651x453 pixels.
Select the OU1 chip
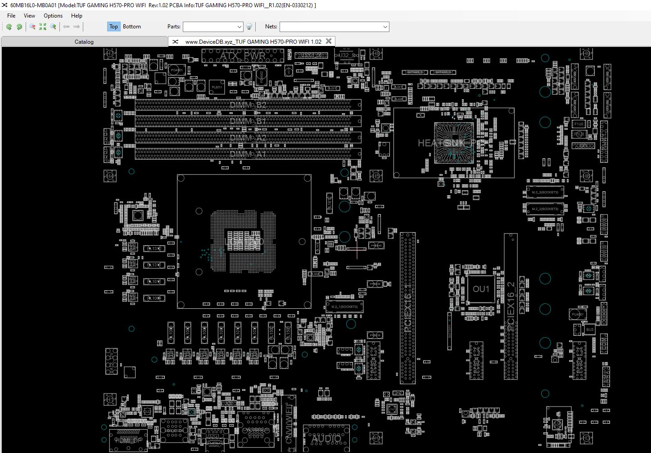click(481, 289)
